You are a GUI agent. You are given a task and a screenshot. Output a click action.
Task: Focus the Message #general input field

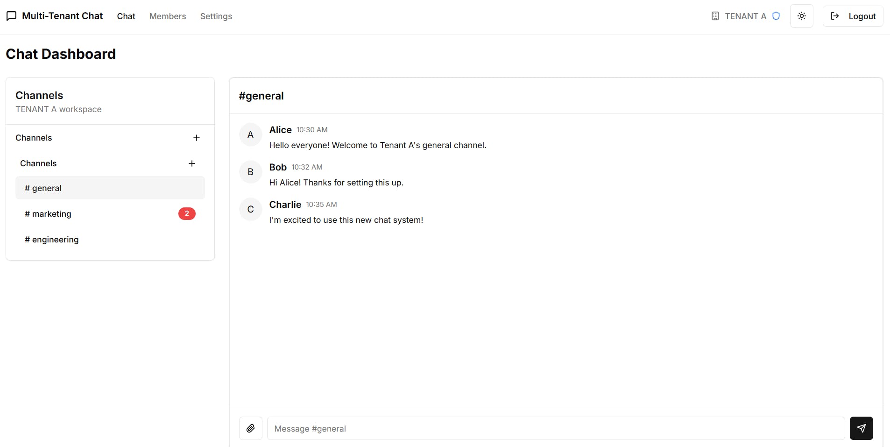[556, 428]
